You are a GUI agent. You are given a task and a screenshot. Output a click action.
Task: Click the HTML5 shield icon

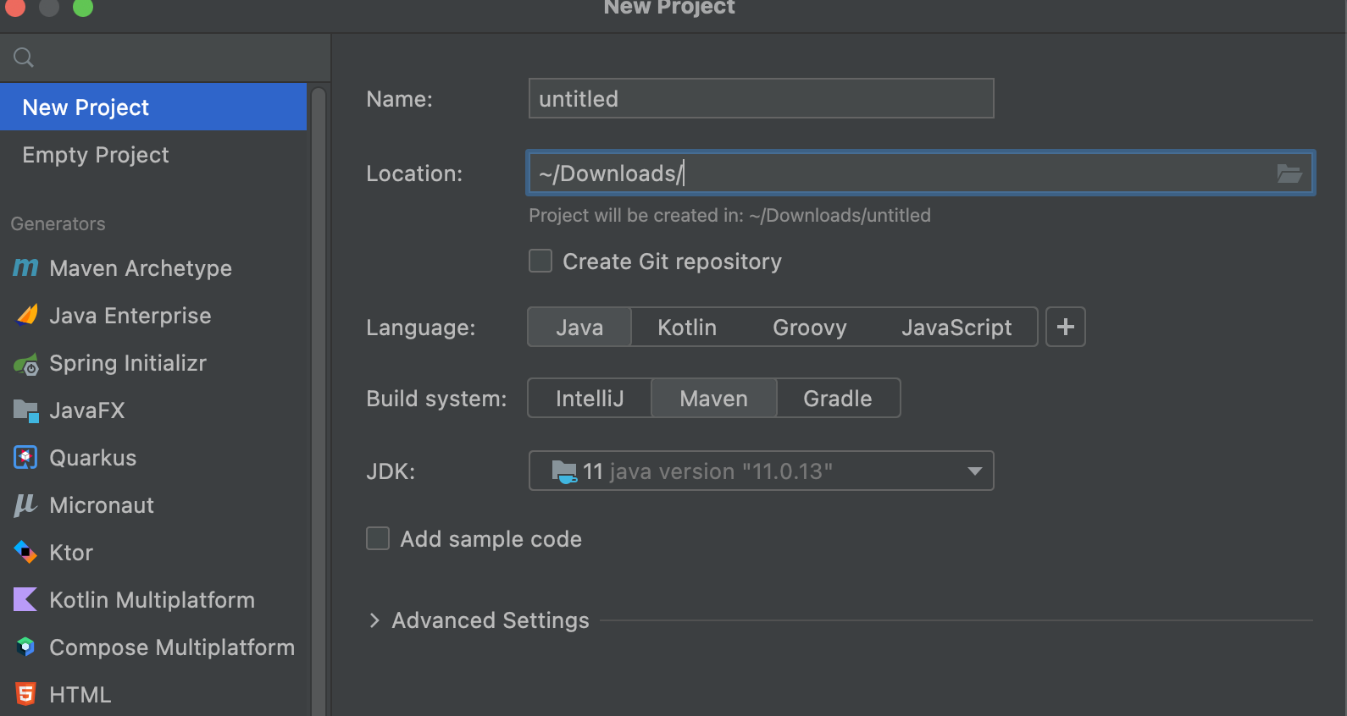[25, 694]
